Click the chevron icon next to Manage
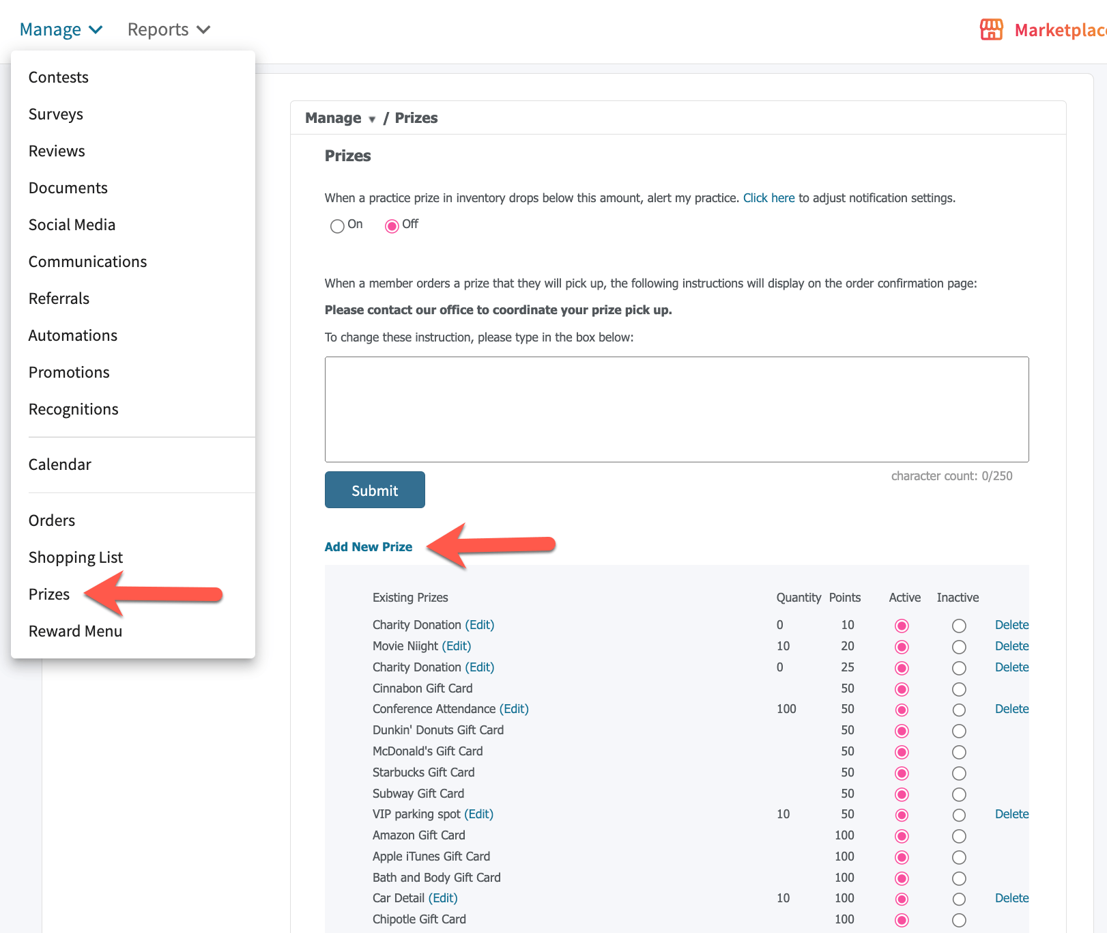The width and height of the screenshot is (1107, 933). click(96, 29)
